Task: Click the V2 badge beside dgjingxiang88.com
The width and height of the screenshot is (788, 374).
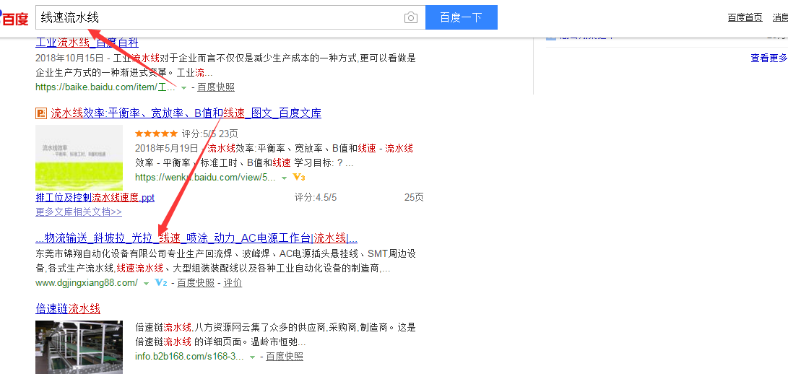Action: tap(161, 283)
